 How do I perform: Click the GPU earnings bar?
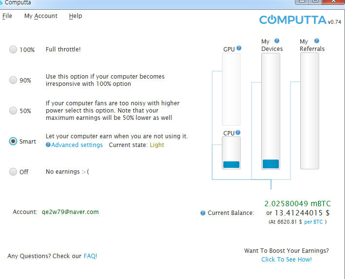coord(231,89)
